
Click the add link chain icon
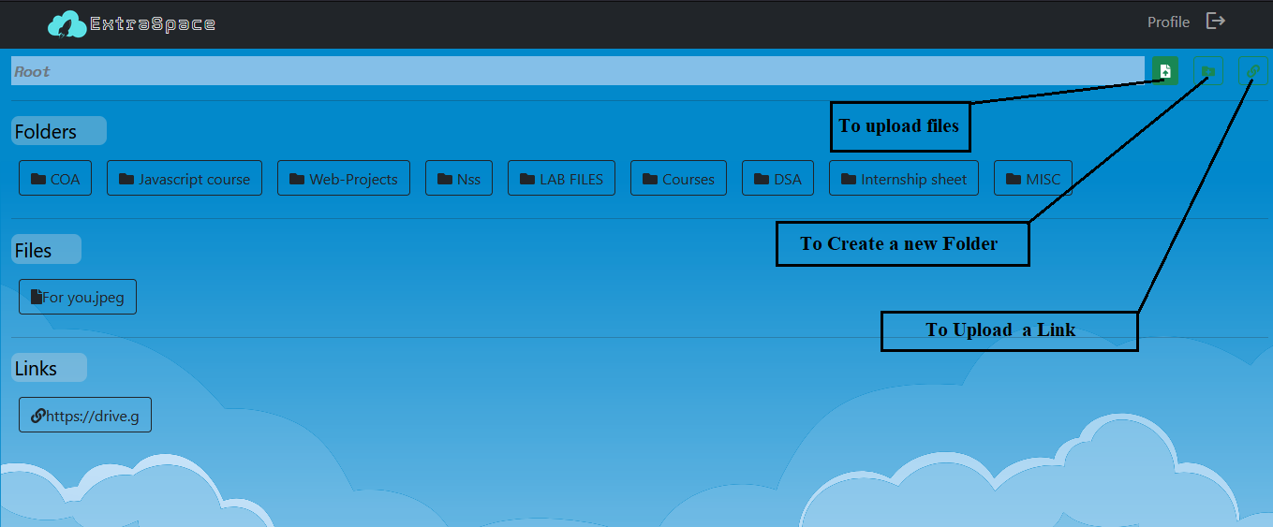pos(1253,71)
